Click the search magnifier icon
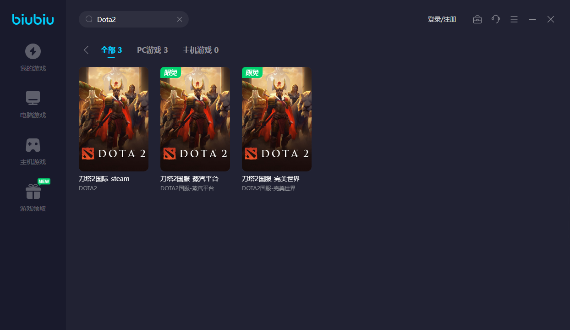The height and width of the screenshot is (330, 570). click(x=89, y=19)
